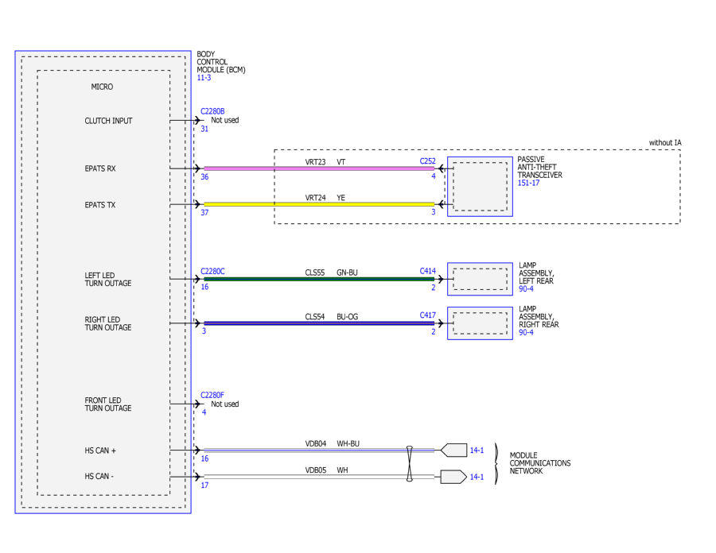Select the violet VRT23 wire
The height and width of the screenshot is (553, 716).
pos(319,168)
